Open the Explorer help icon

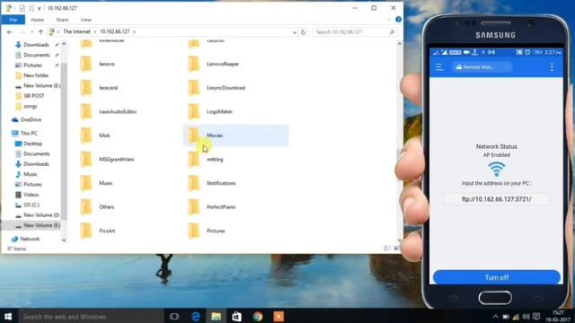(x=398, y=20)
